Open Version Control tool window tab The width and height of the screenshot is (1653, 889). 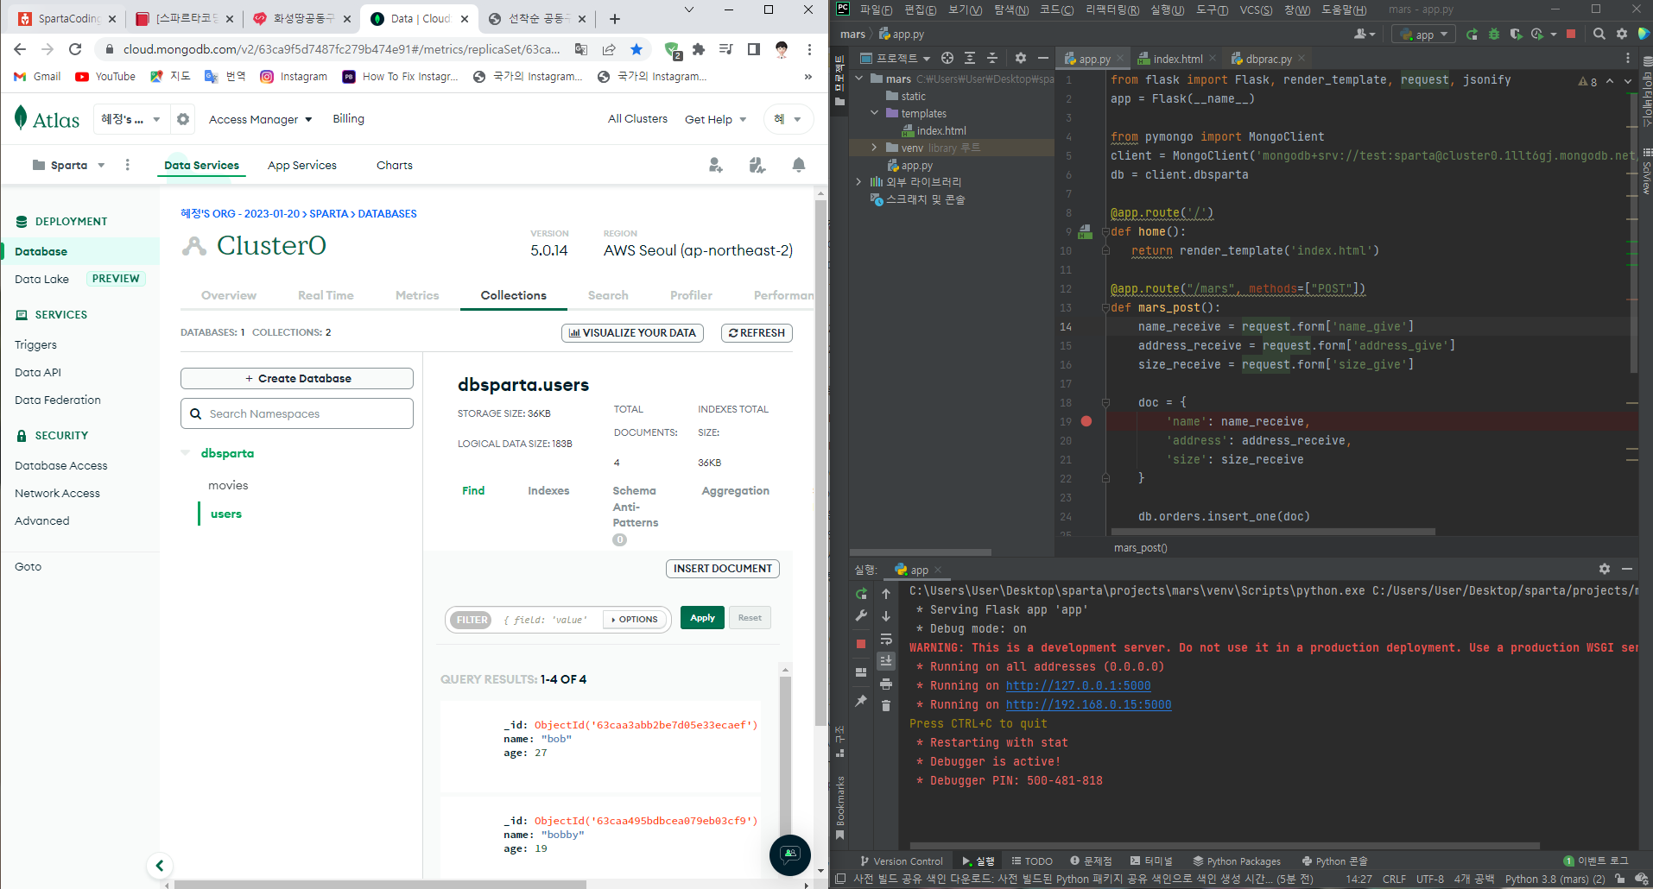pos(902,861)
